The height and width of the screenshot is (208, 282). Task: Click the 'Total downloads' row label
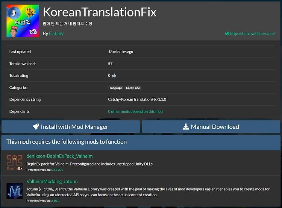23,64
